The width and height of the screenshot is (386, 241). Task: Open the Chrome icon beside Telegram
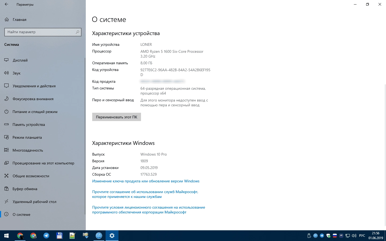click(x=33, y=236)
